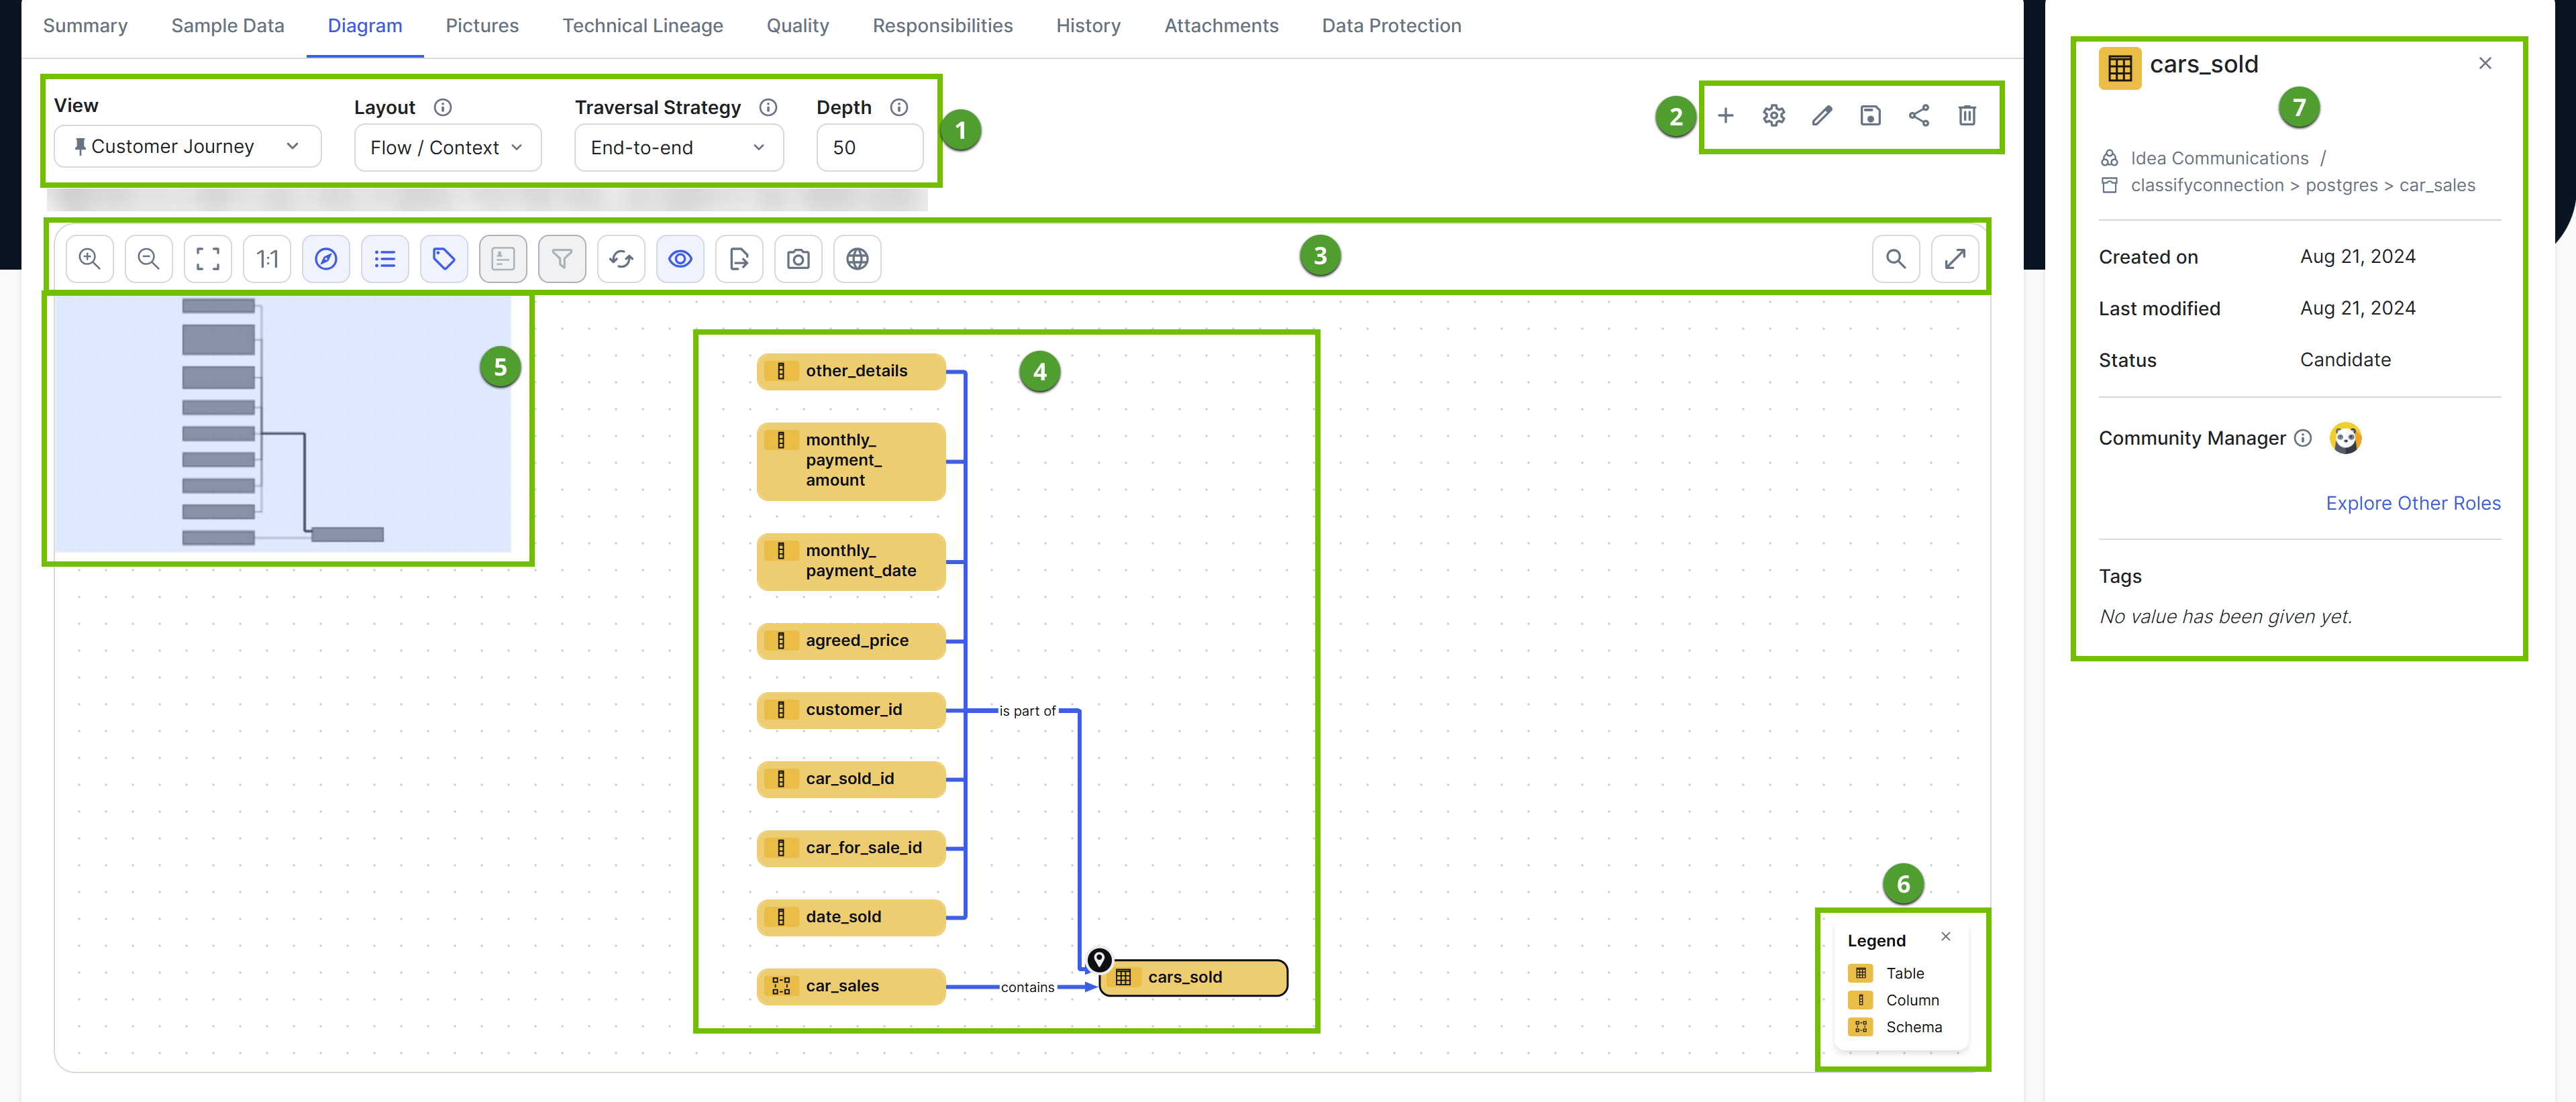Viewport: 2576px width, 1102px height.
Task: Switch to the Technical Lineage tab
Action: [x=643, y=25]
